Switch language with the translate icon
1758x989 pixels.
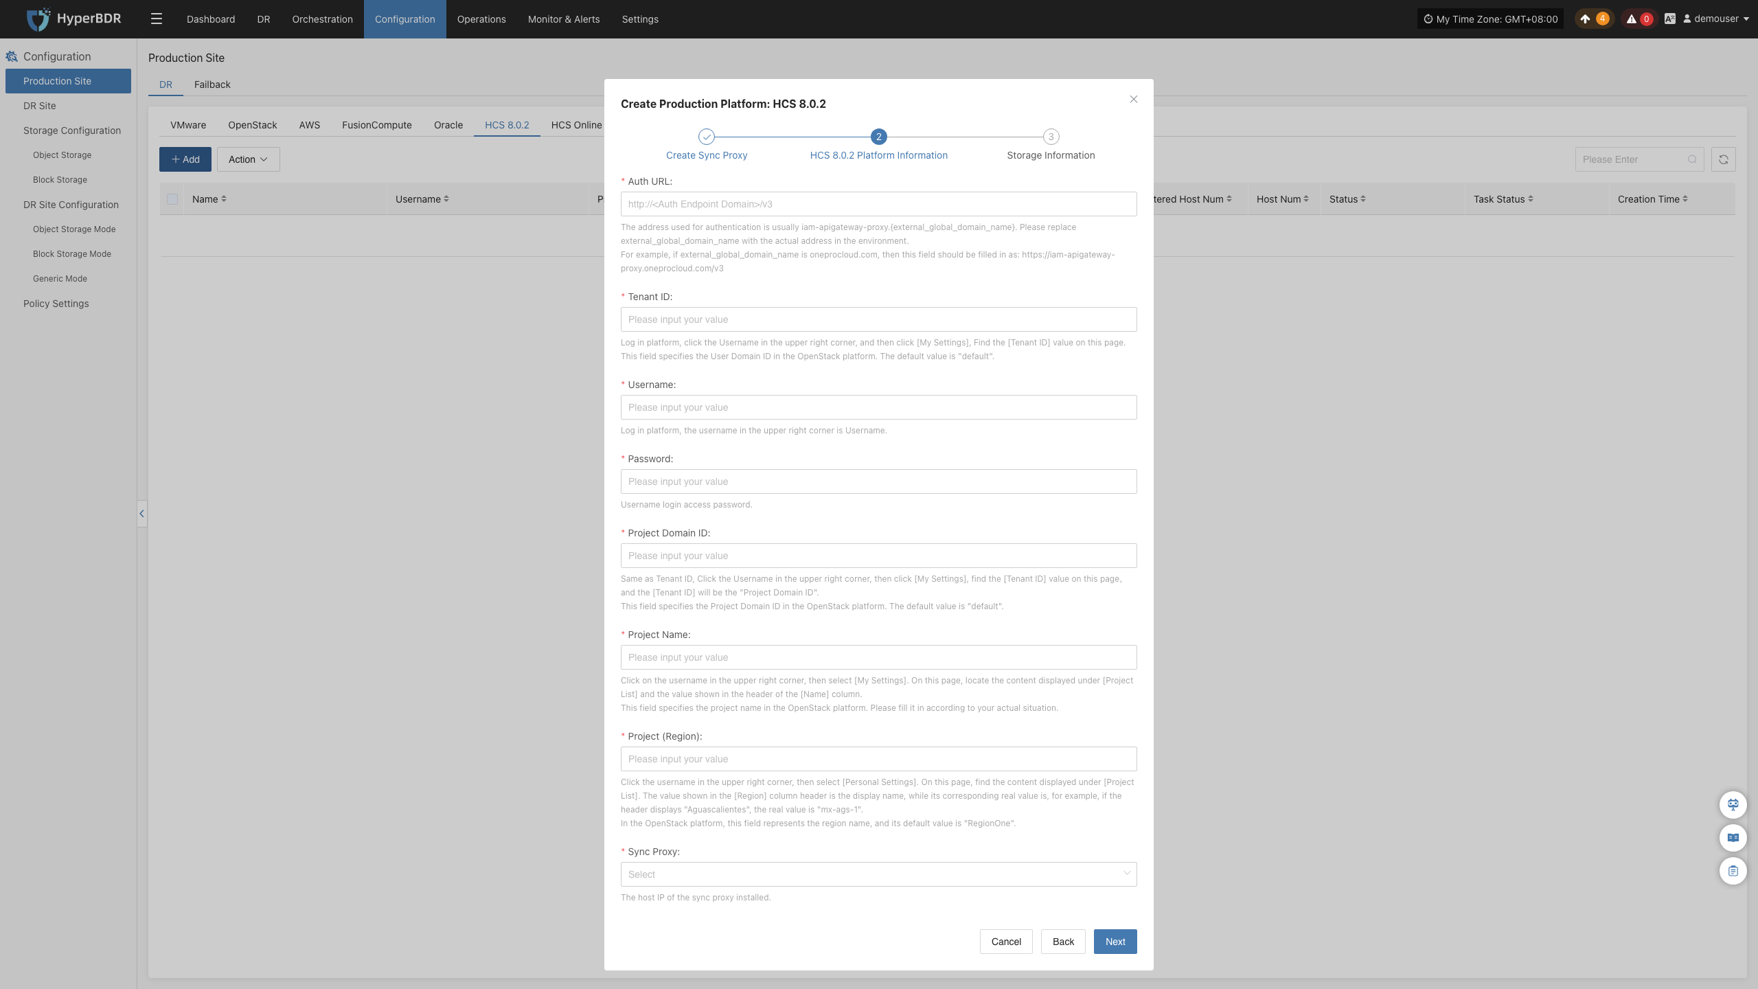[x=1670, y=19]
